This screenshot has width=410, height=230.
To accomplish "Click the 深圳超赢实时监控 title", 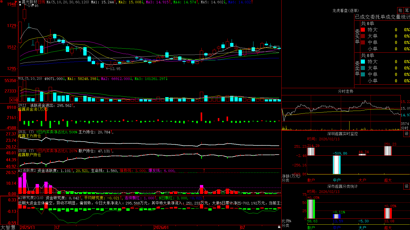I will [342, 134].
